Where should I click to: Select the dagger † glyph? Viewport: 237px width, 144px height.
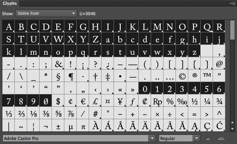tap(95, 76)
